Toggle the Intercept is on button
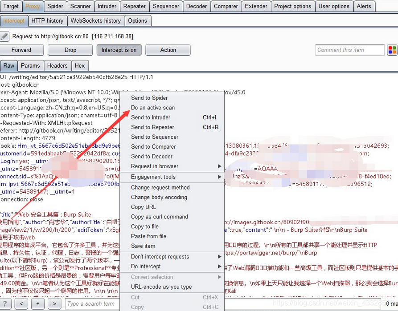 click(119, 50)
